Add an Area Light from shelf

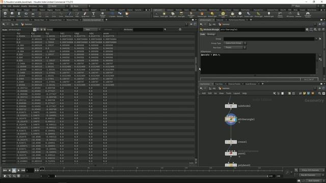(x=181, y=14)
